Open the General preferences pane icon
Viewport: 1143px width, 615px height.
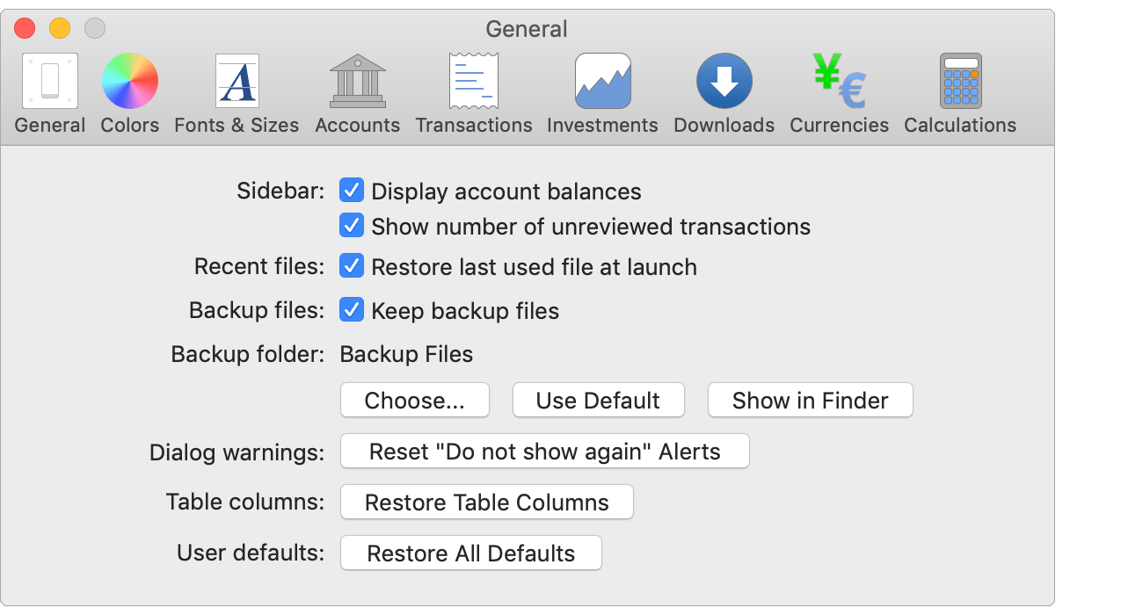tap(50, 82)
